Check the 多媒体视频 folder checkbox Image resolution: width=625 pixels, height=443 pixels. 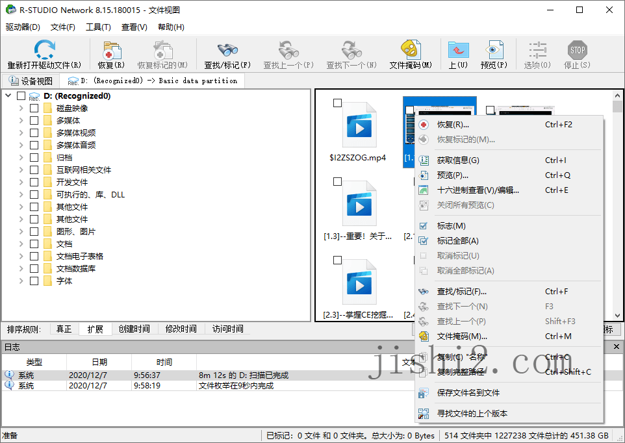point(34,133)
